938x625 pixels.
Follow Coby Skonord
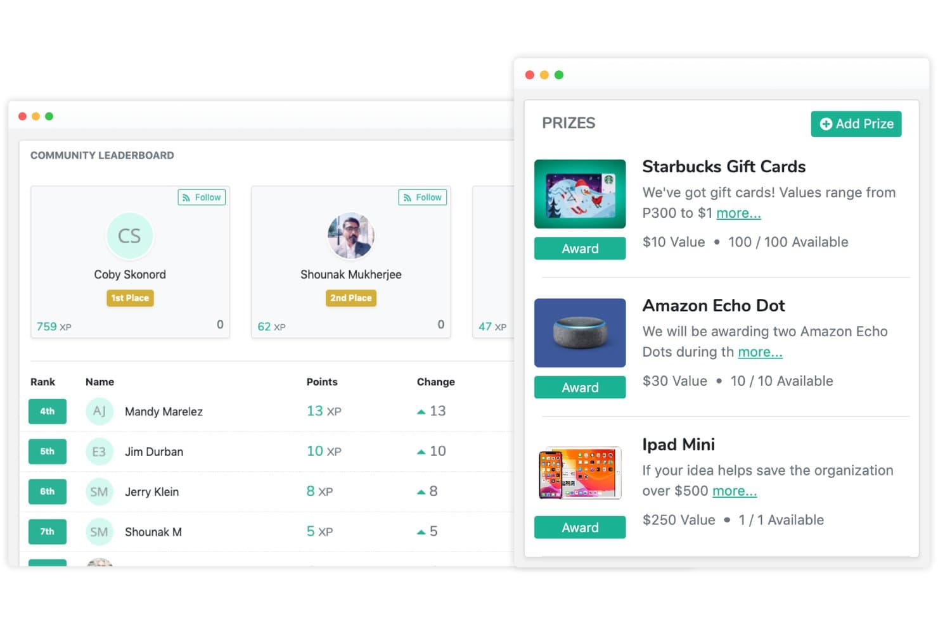pos(202,198)
